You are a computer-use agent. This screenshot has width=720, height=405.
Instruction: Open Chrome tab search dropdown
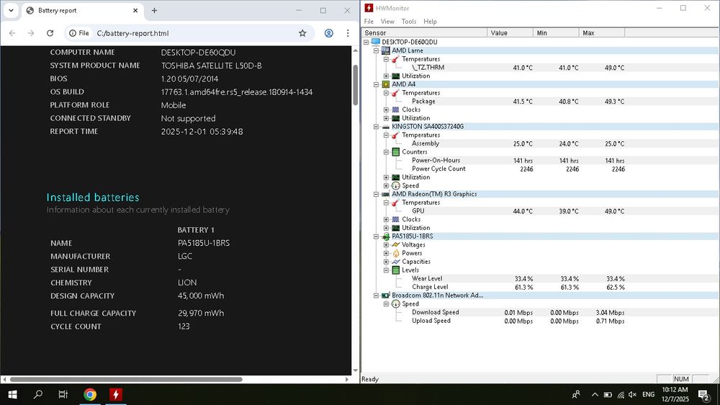11,10
